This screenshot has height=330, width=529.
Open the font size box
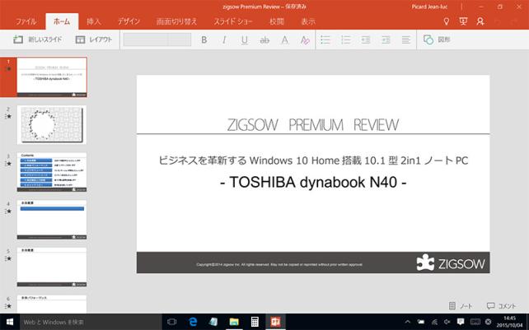pos(180,40)
